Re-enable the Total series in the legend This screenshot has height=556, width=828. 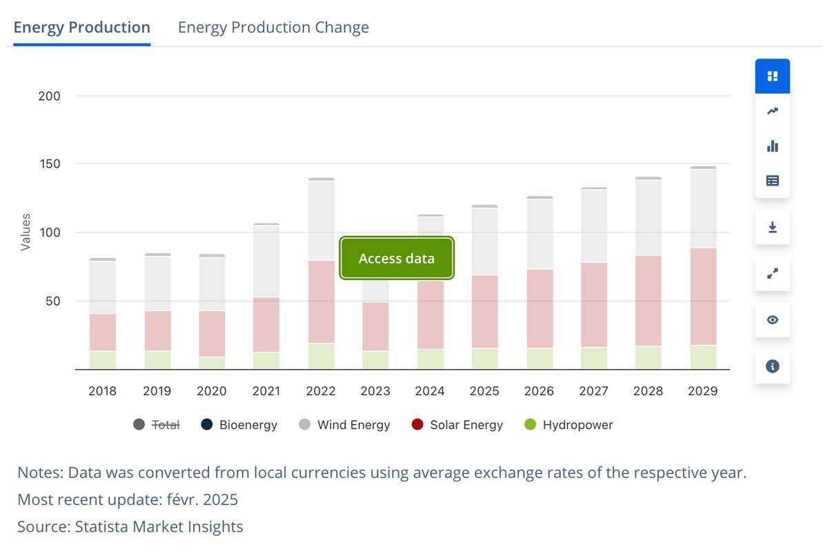[x=157, y=424]
